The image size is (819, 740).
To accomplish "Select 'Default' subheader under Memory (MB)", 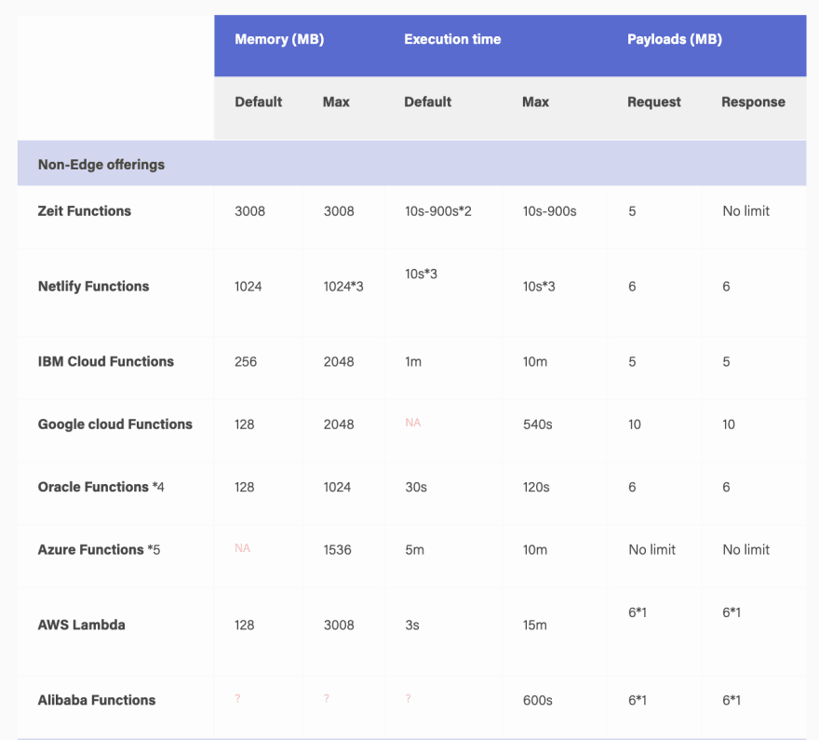I will (258, 101).
